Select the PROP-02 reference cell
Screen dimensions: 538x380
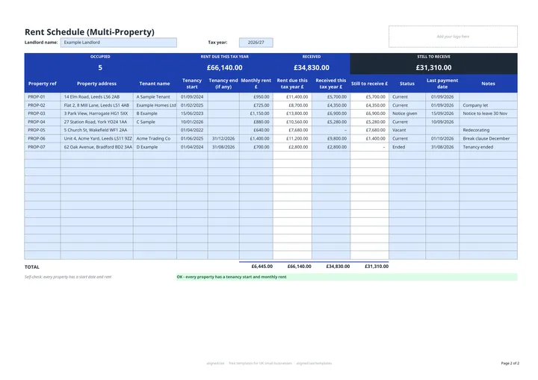click(43, 105)
